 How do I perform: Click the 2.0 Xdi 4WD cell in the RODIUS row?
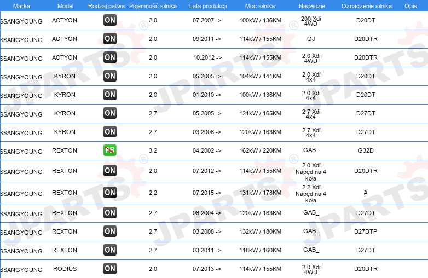click(x=311, y=270)
